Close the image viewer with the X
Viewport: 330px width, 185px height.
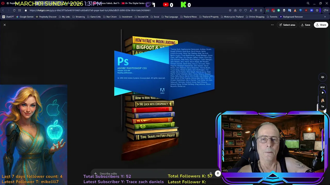click(x=4, y=25)
